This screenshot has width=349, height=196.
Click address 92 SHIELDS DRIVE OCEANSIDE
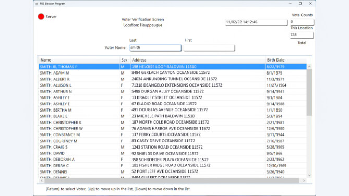pos(165,153)
